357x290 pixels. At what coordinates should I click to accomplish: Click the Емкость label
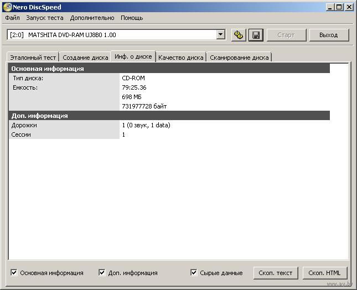pos(25,87)
